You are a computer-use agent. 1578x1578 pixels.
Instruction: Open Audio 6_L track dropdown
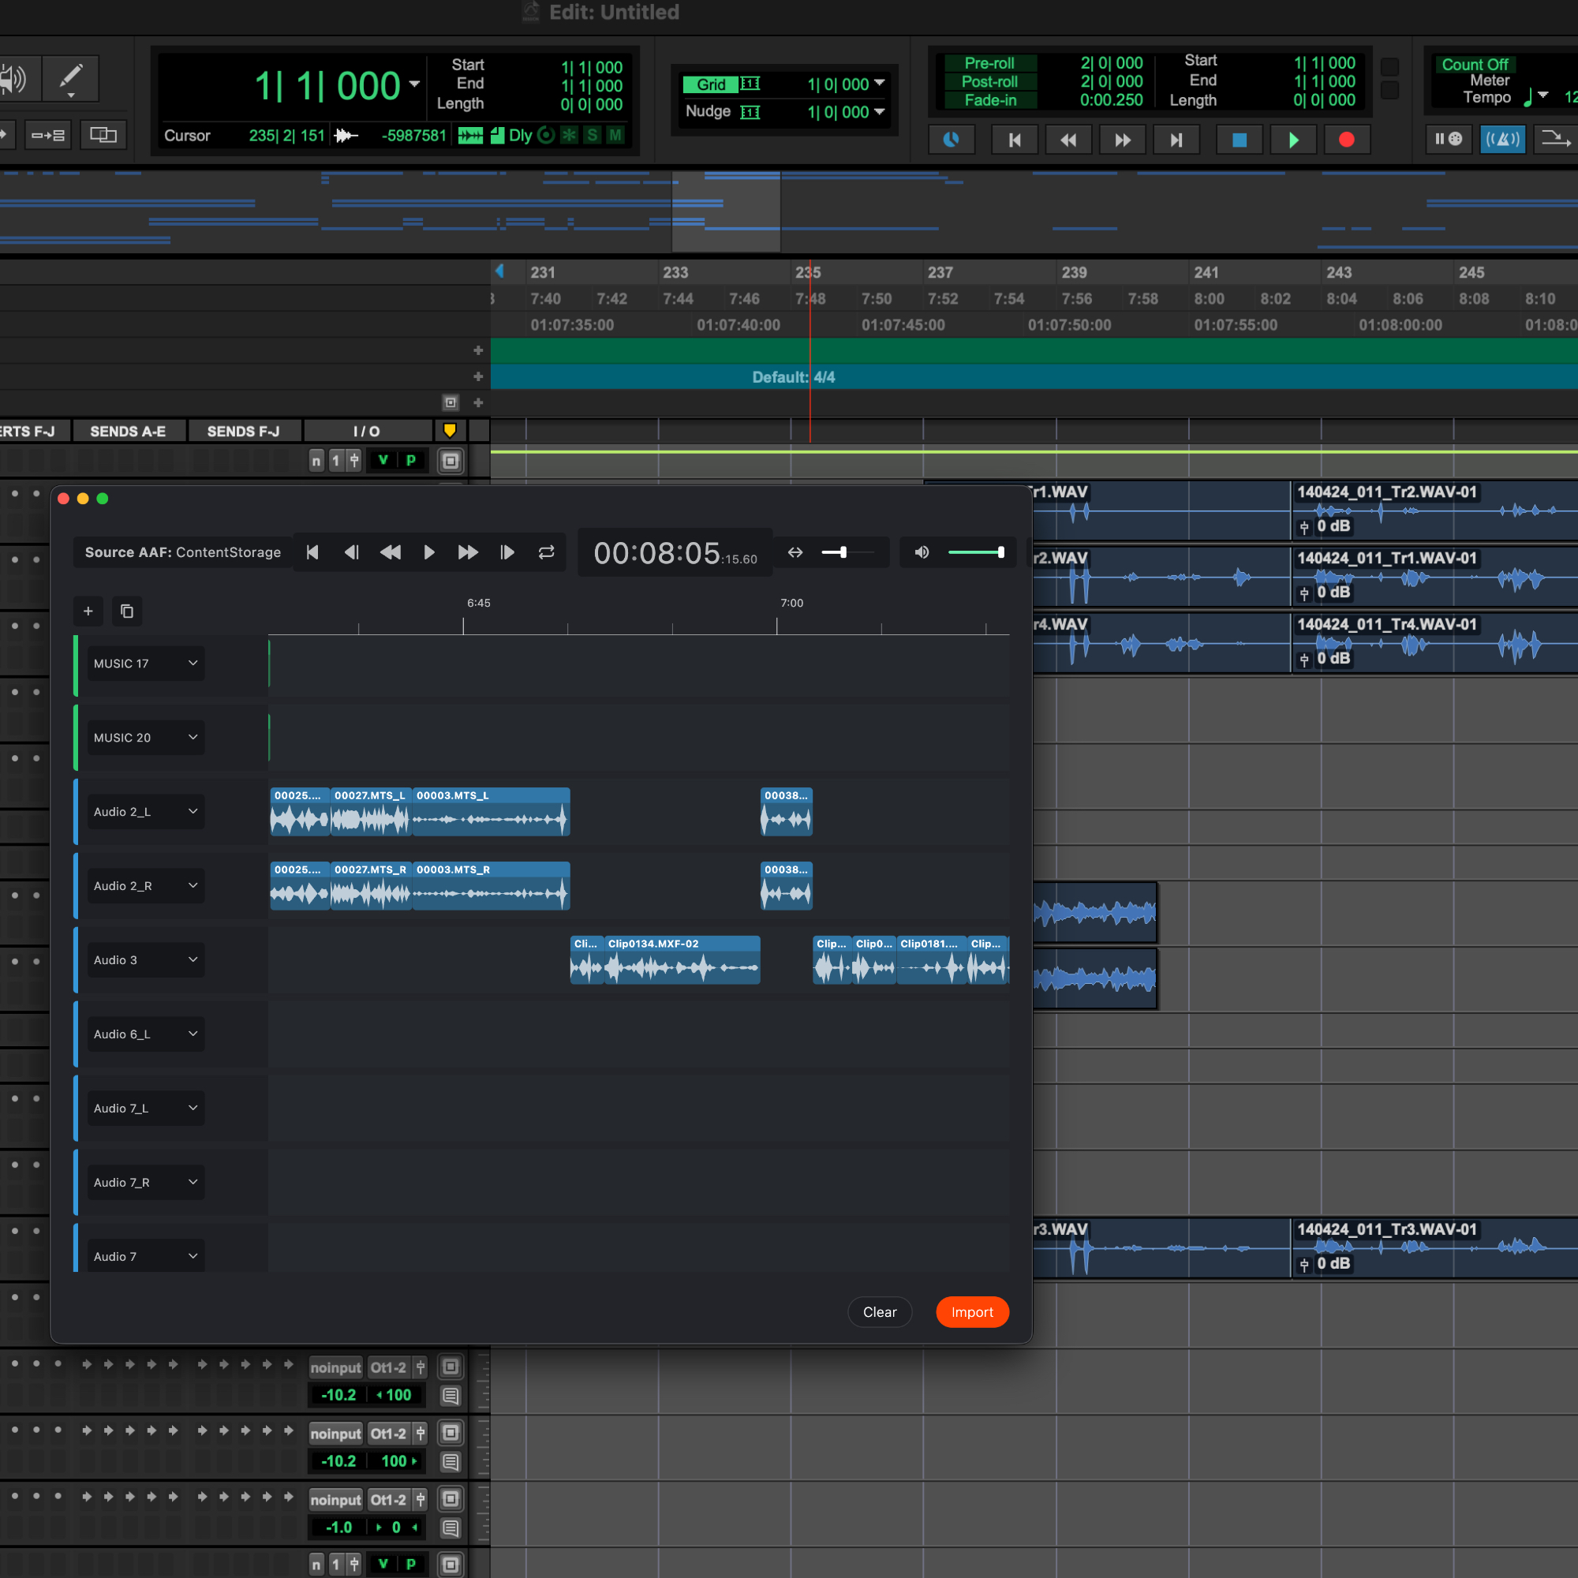[146, 1034]
